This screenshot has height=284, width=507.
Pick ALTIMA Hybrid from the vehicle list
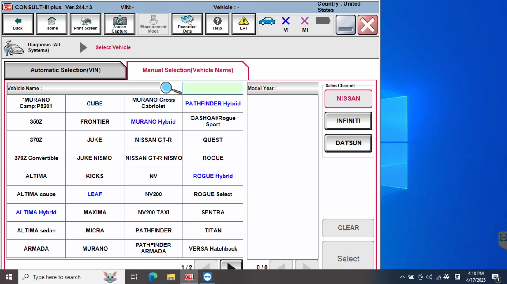pos(36,212)
